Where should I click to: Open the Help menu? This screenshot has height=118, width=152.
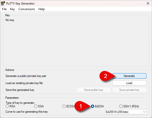(x=41, y=9)
